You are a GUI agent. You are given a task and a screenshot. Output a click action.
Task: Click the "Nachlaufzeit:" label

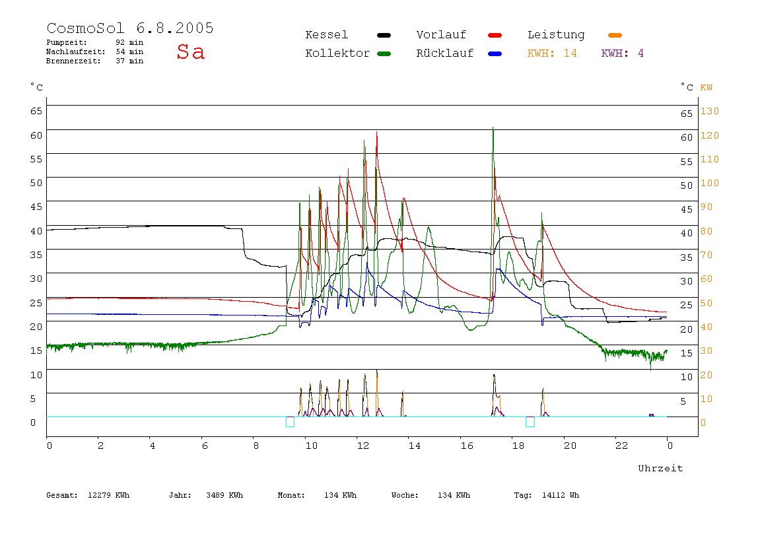click(x=76, y=51)
